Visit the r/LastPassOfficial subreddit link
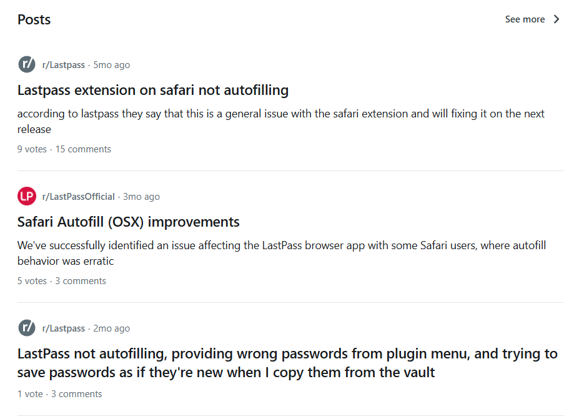Screen dimensions: 574x419 tap(79, 197)
